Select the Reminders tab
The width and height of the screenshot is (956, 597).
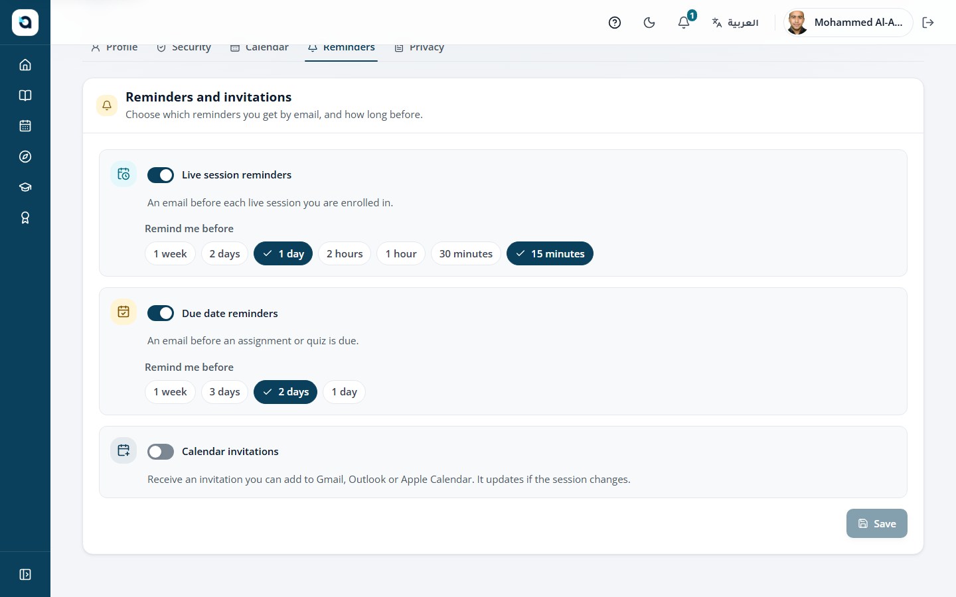click(x=341, y=48)
